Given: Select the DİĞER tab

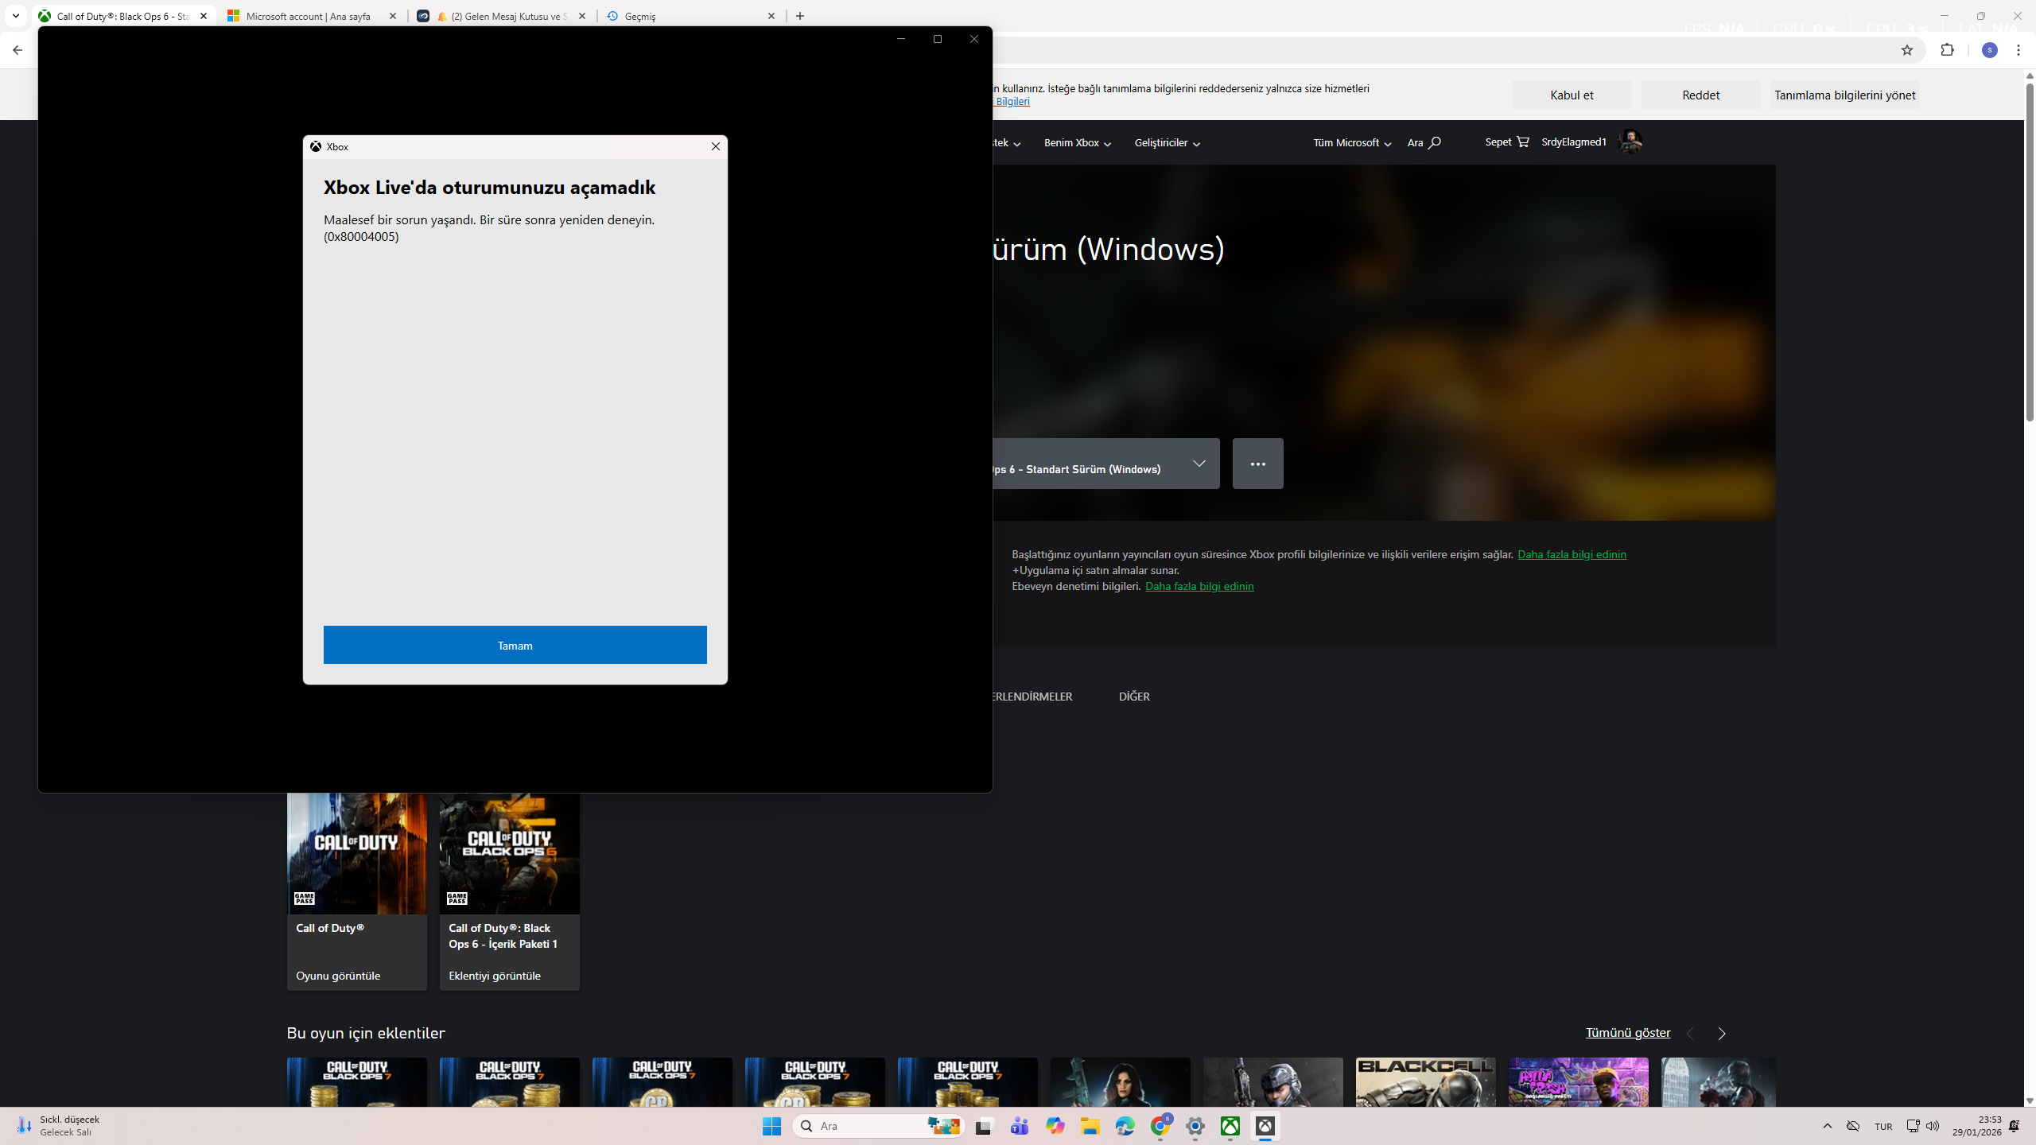Looking at the screenshot, I should click(x=1134, y=697).
